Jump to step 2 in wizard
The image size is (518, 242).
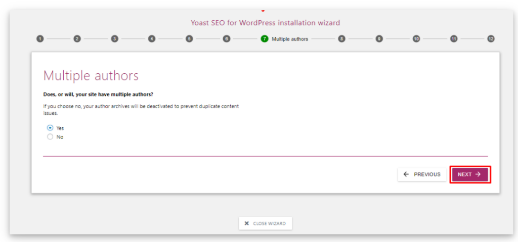(x=77, y=39)
